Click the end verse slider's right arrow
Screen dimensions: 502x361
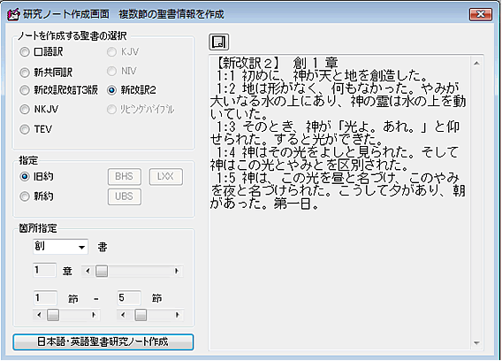[177, 315]
